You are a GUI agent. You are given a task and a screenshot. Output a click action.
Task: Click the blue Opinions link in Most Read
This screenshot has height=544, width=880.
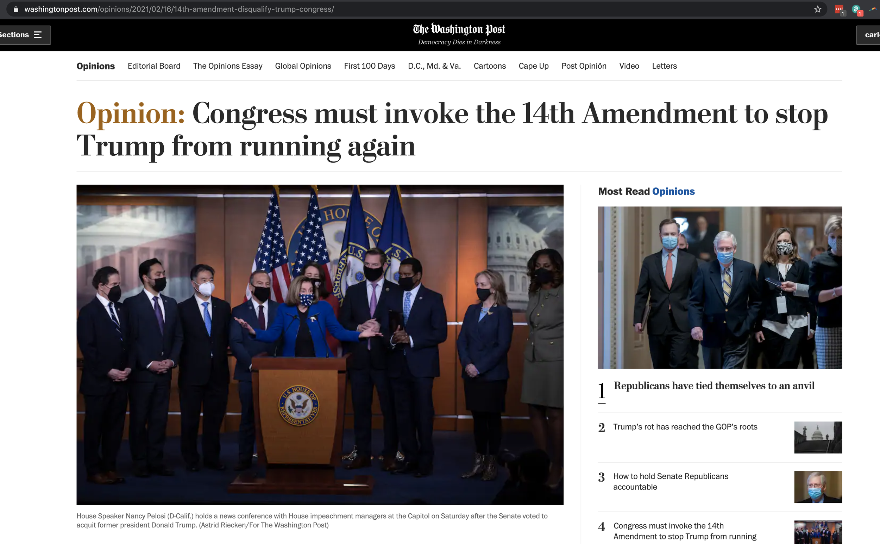click(673, 191)
